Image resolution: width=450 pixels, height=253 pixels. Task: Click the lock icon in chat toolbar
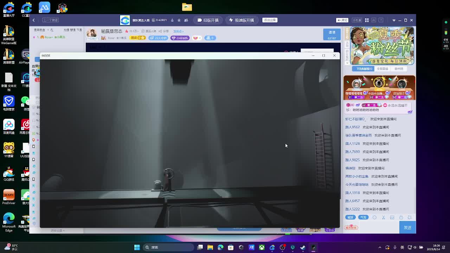(401, 218)
